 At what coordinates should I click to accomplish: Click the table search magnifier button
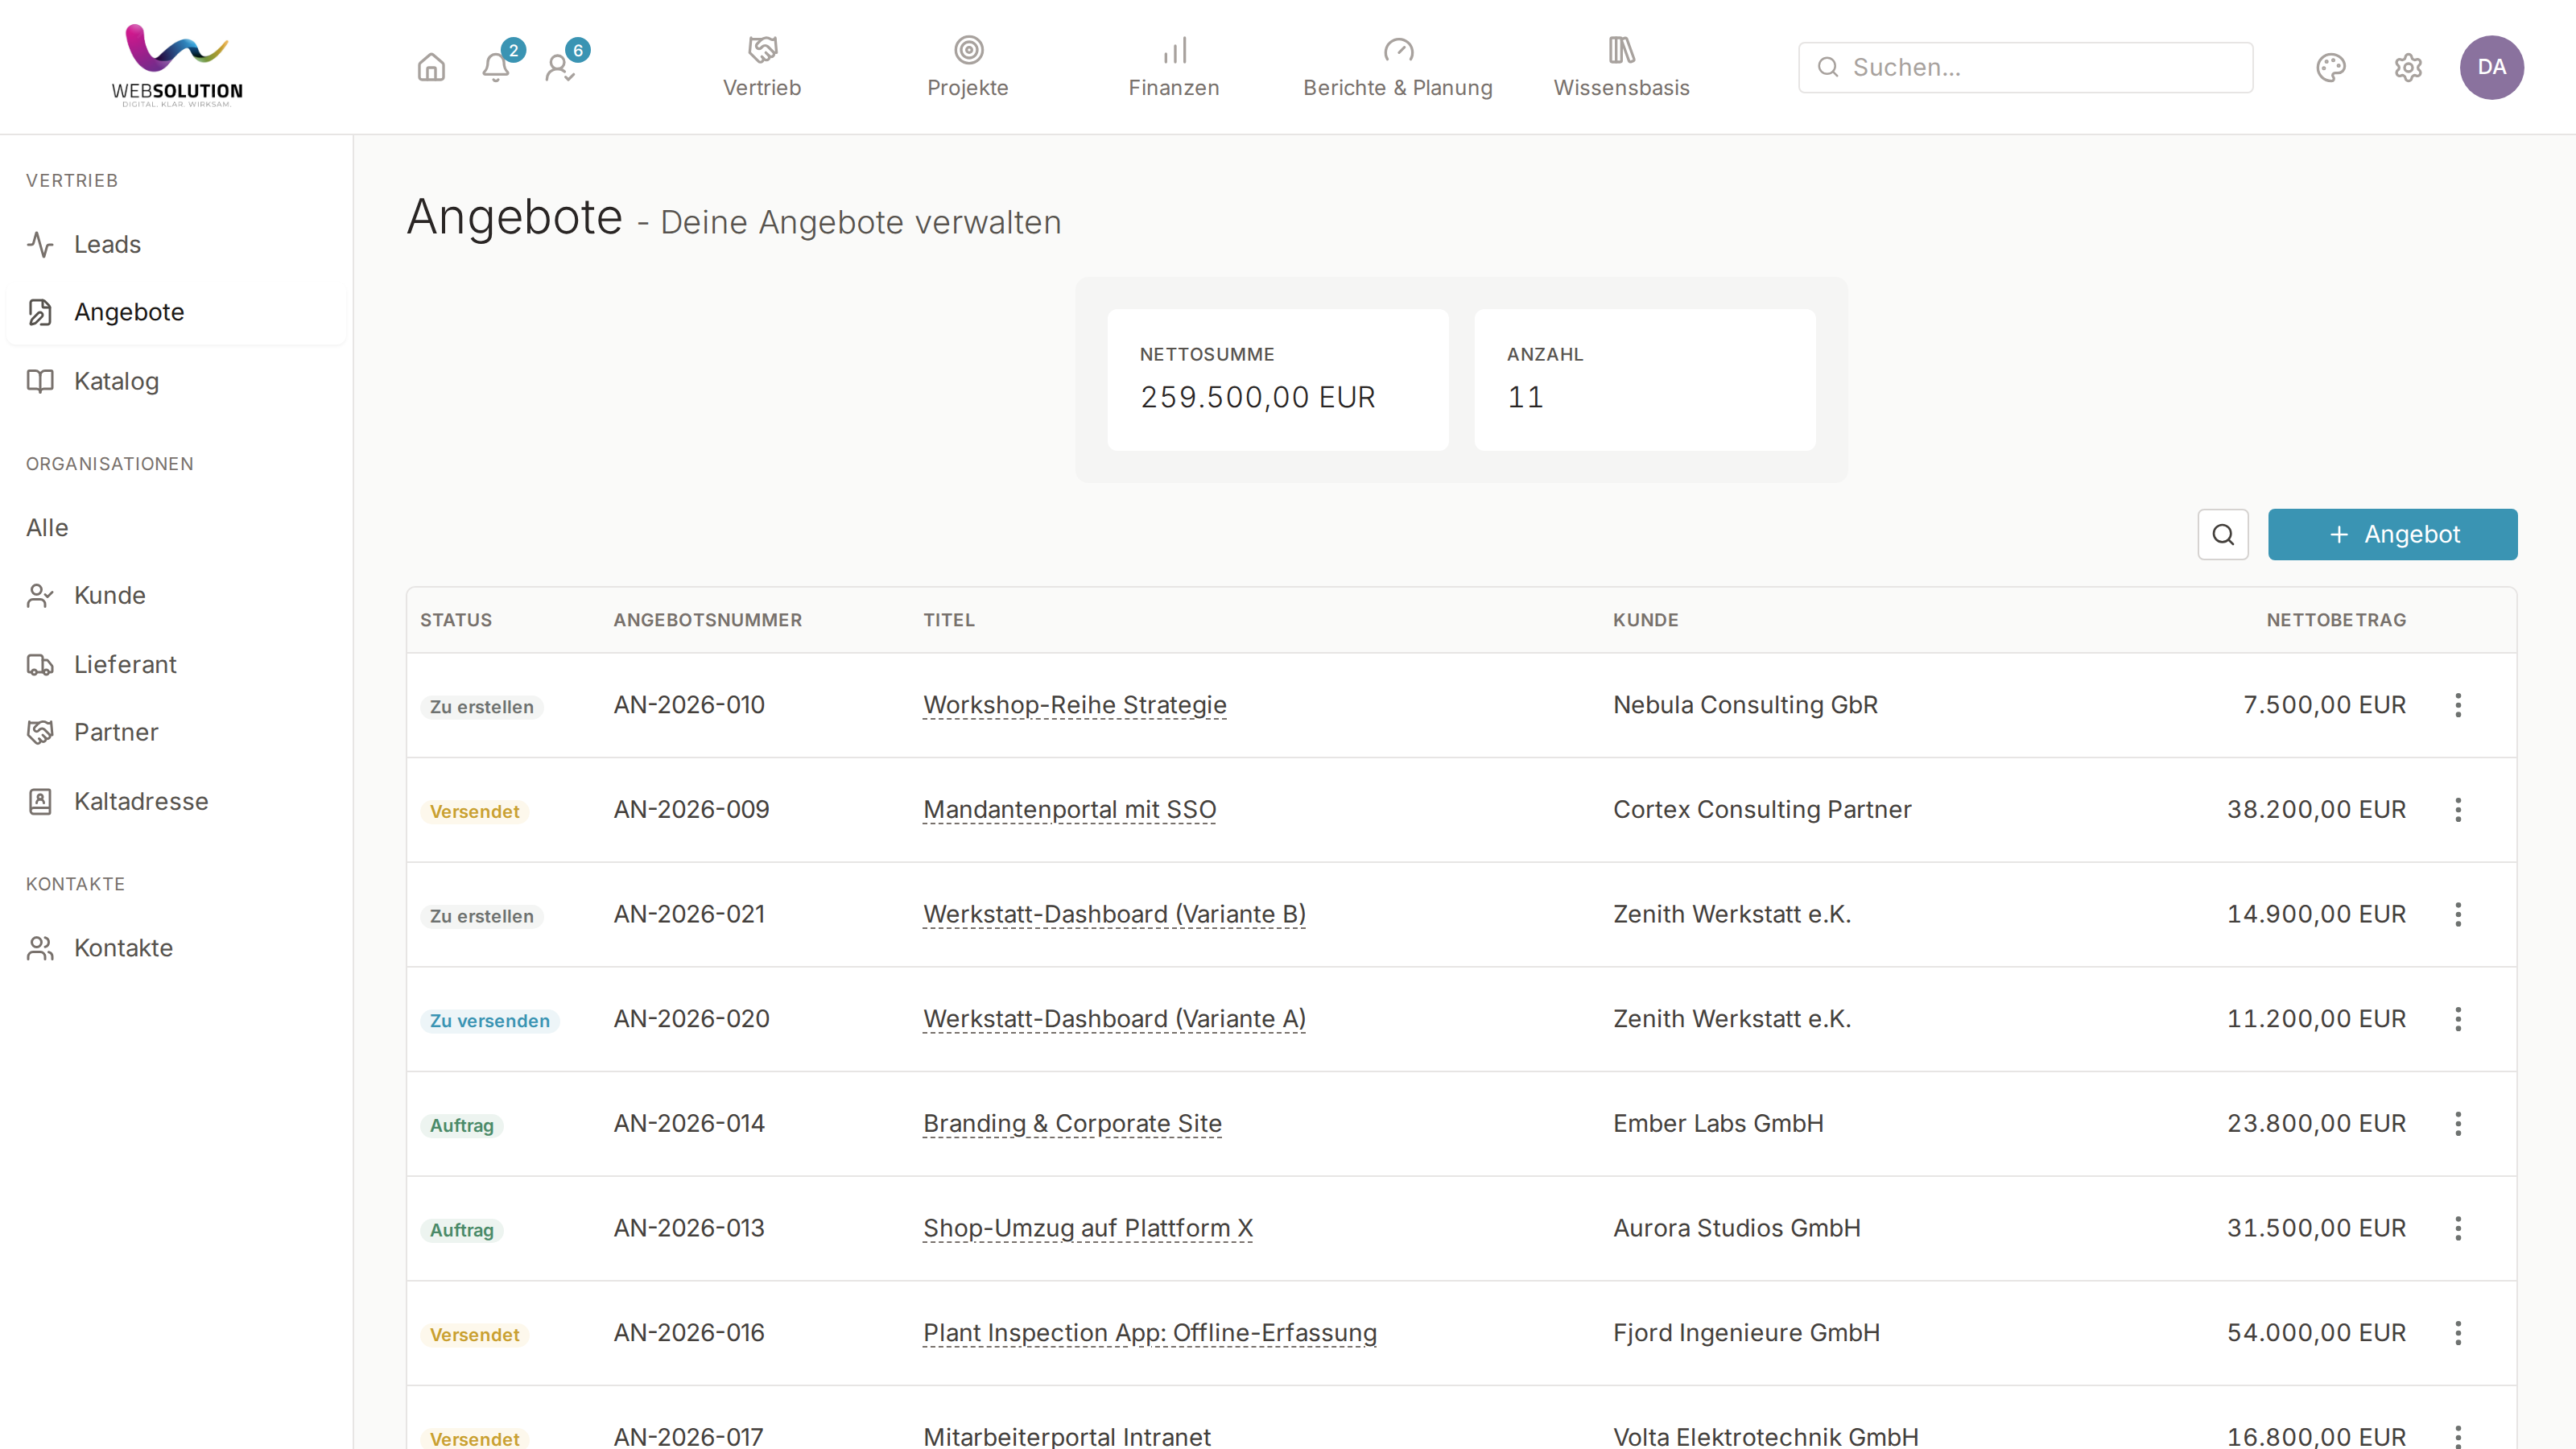click(x=2223, y=534)
